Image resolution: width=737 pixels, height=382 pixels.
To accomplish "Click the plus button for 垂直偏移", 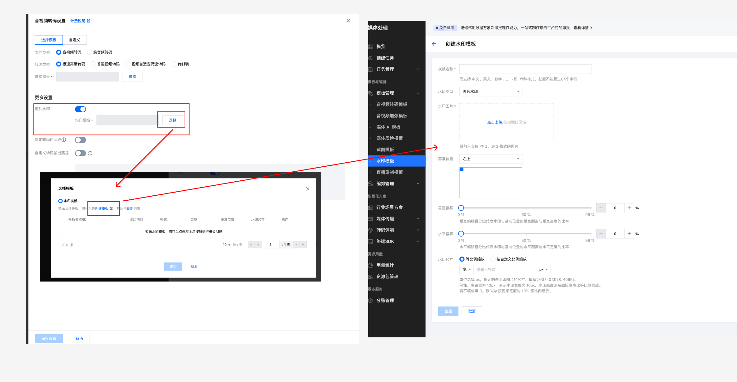I will [x=629, y=208].
